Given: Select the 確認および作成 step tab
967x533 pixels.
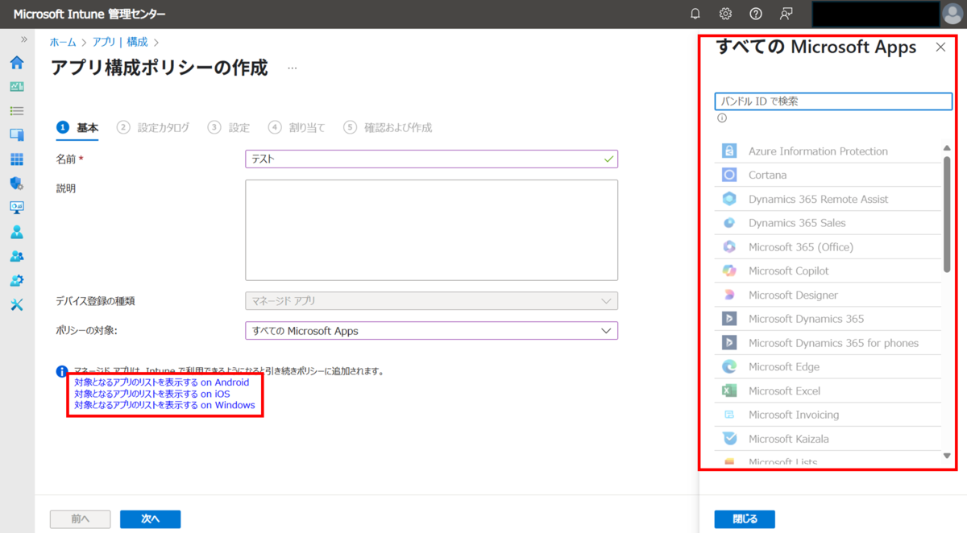Looking at the screenshot, I should tap(388, 127).
